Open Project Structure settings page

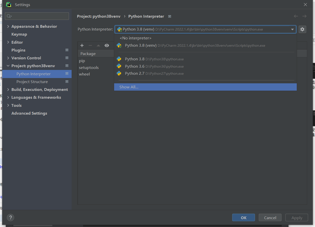[x=32, y=82]
